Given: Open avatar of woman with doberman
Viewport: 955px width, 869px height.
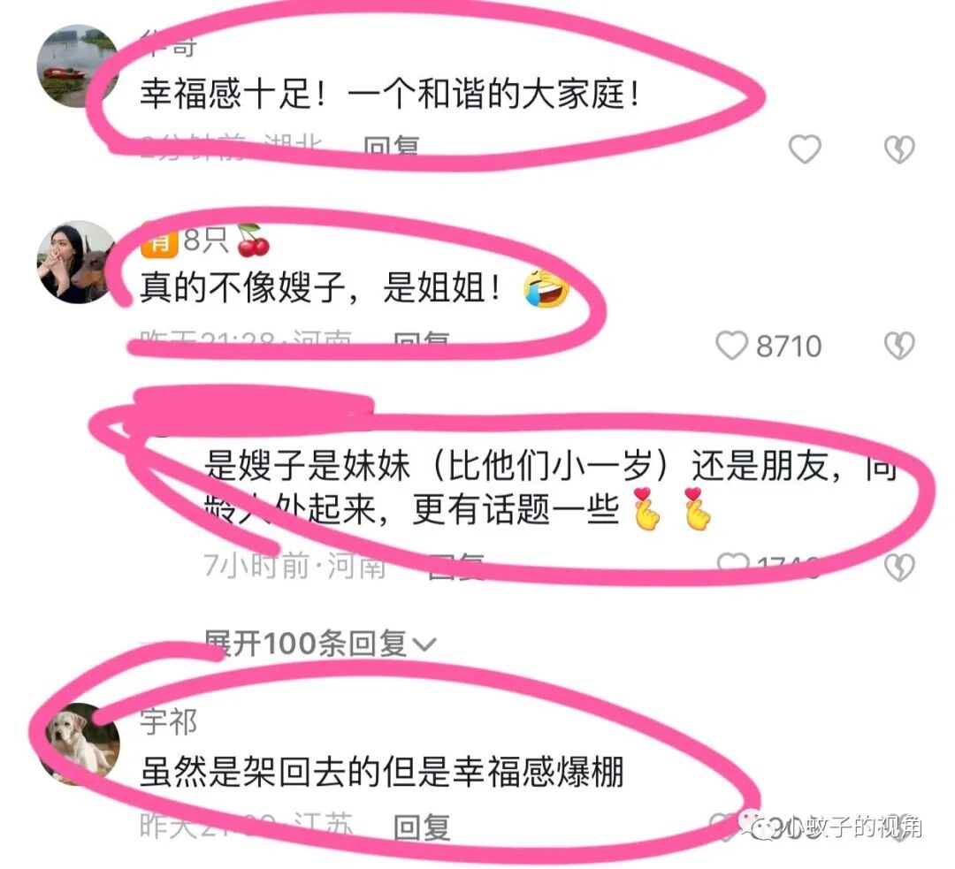Looking at the screenshot, I should coord(77,262).
